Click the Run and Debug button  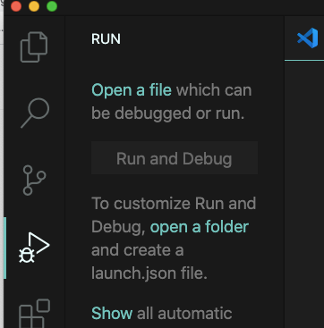pos(175,158)
